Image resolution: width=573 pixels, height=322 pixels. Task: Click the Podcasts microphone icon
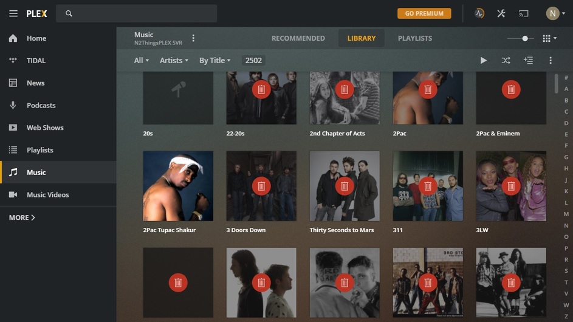[13, 105]
